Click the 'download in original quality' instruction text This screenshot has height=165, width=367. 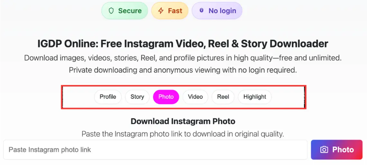click(183, 134)
